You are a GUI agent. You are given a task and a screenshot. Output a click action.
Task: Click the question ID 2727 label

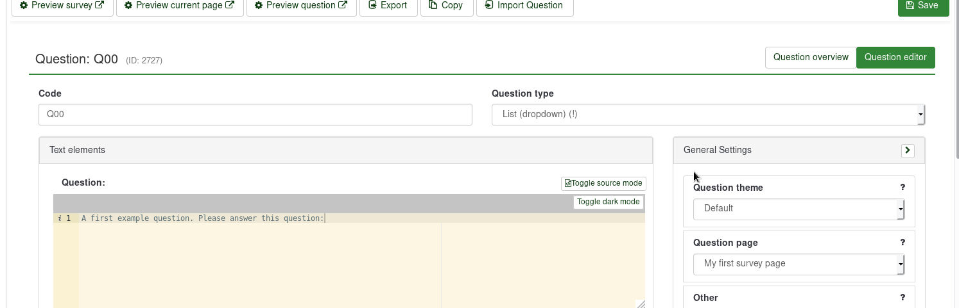click(144, 61)
